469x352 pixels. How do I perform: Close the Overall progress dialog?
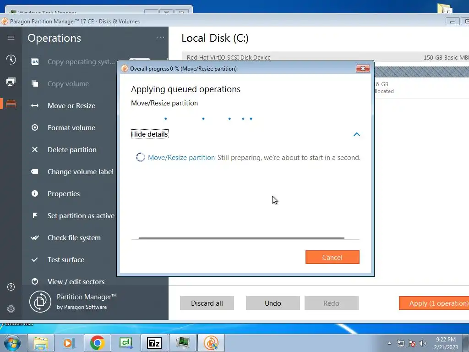(363, 69)
